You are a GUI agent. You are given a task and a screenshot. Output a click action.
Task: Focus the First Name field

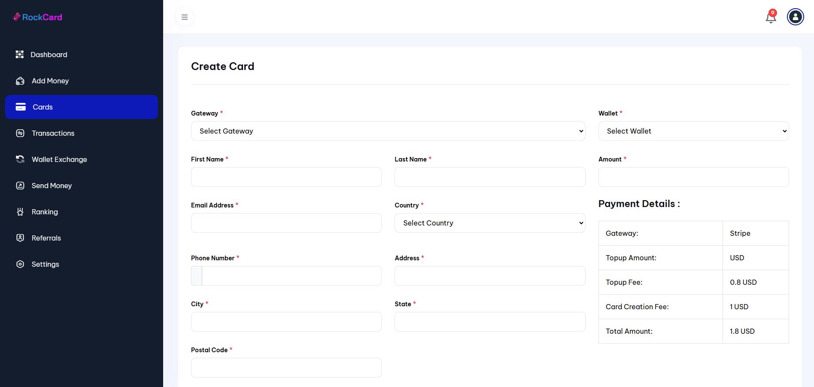coord(286,177)
